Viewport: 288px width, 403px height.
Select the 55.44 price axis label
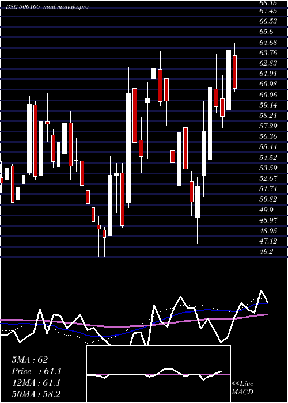pyautogui.click(x=268, y=147)
